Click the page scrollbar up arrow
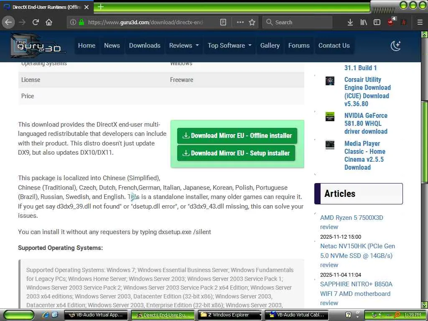The width and height of the screenshot is (428, 321). 425,34
